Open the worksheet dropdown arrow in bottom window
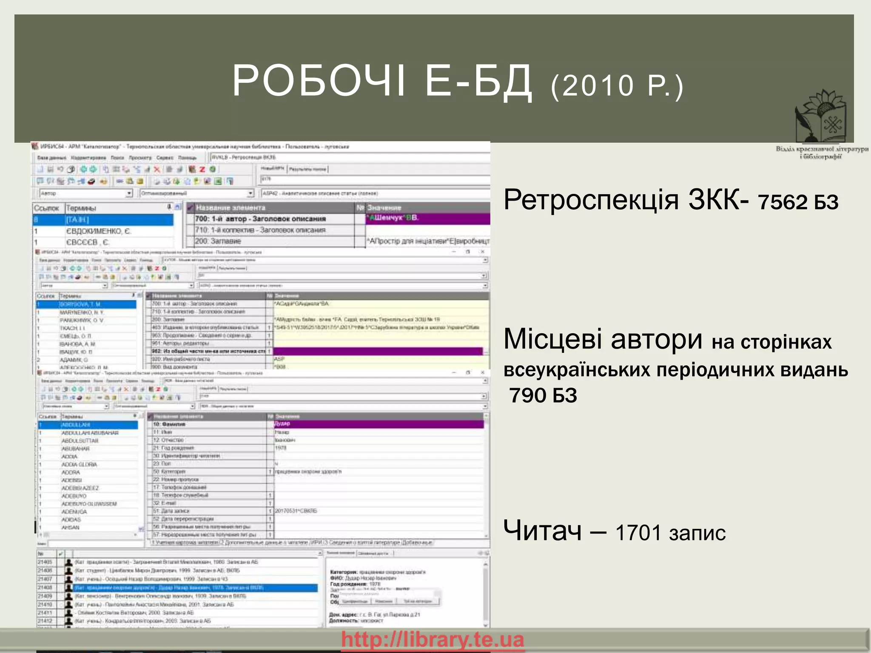The width and height of the screenshot is (871, 653). coord(485,406)
